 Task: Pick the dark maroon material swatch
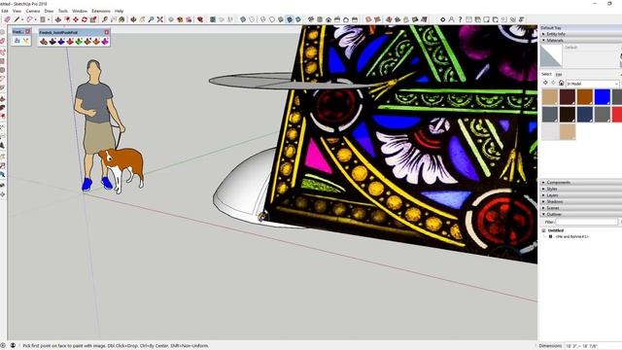point(568,97)
